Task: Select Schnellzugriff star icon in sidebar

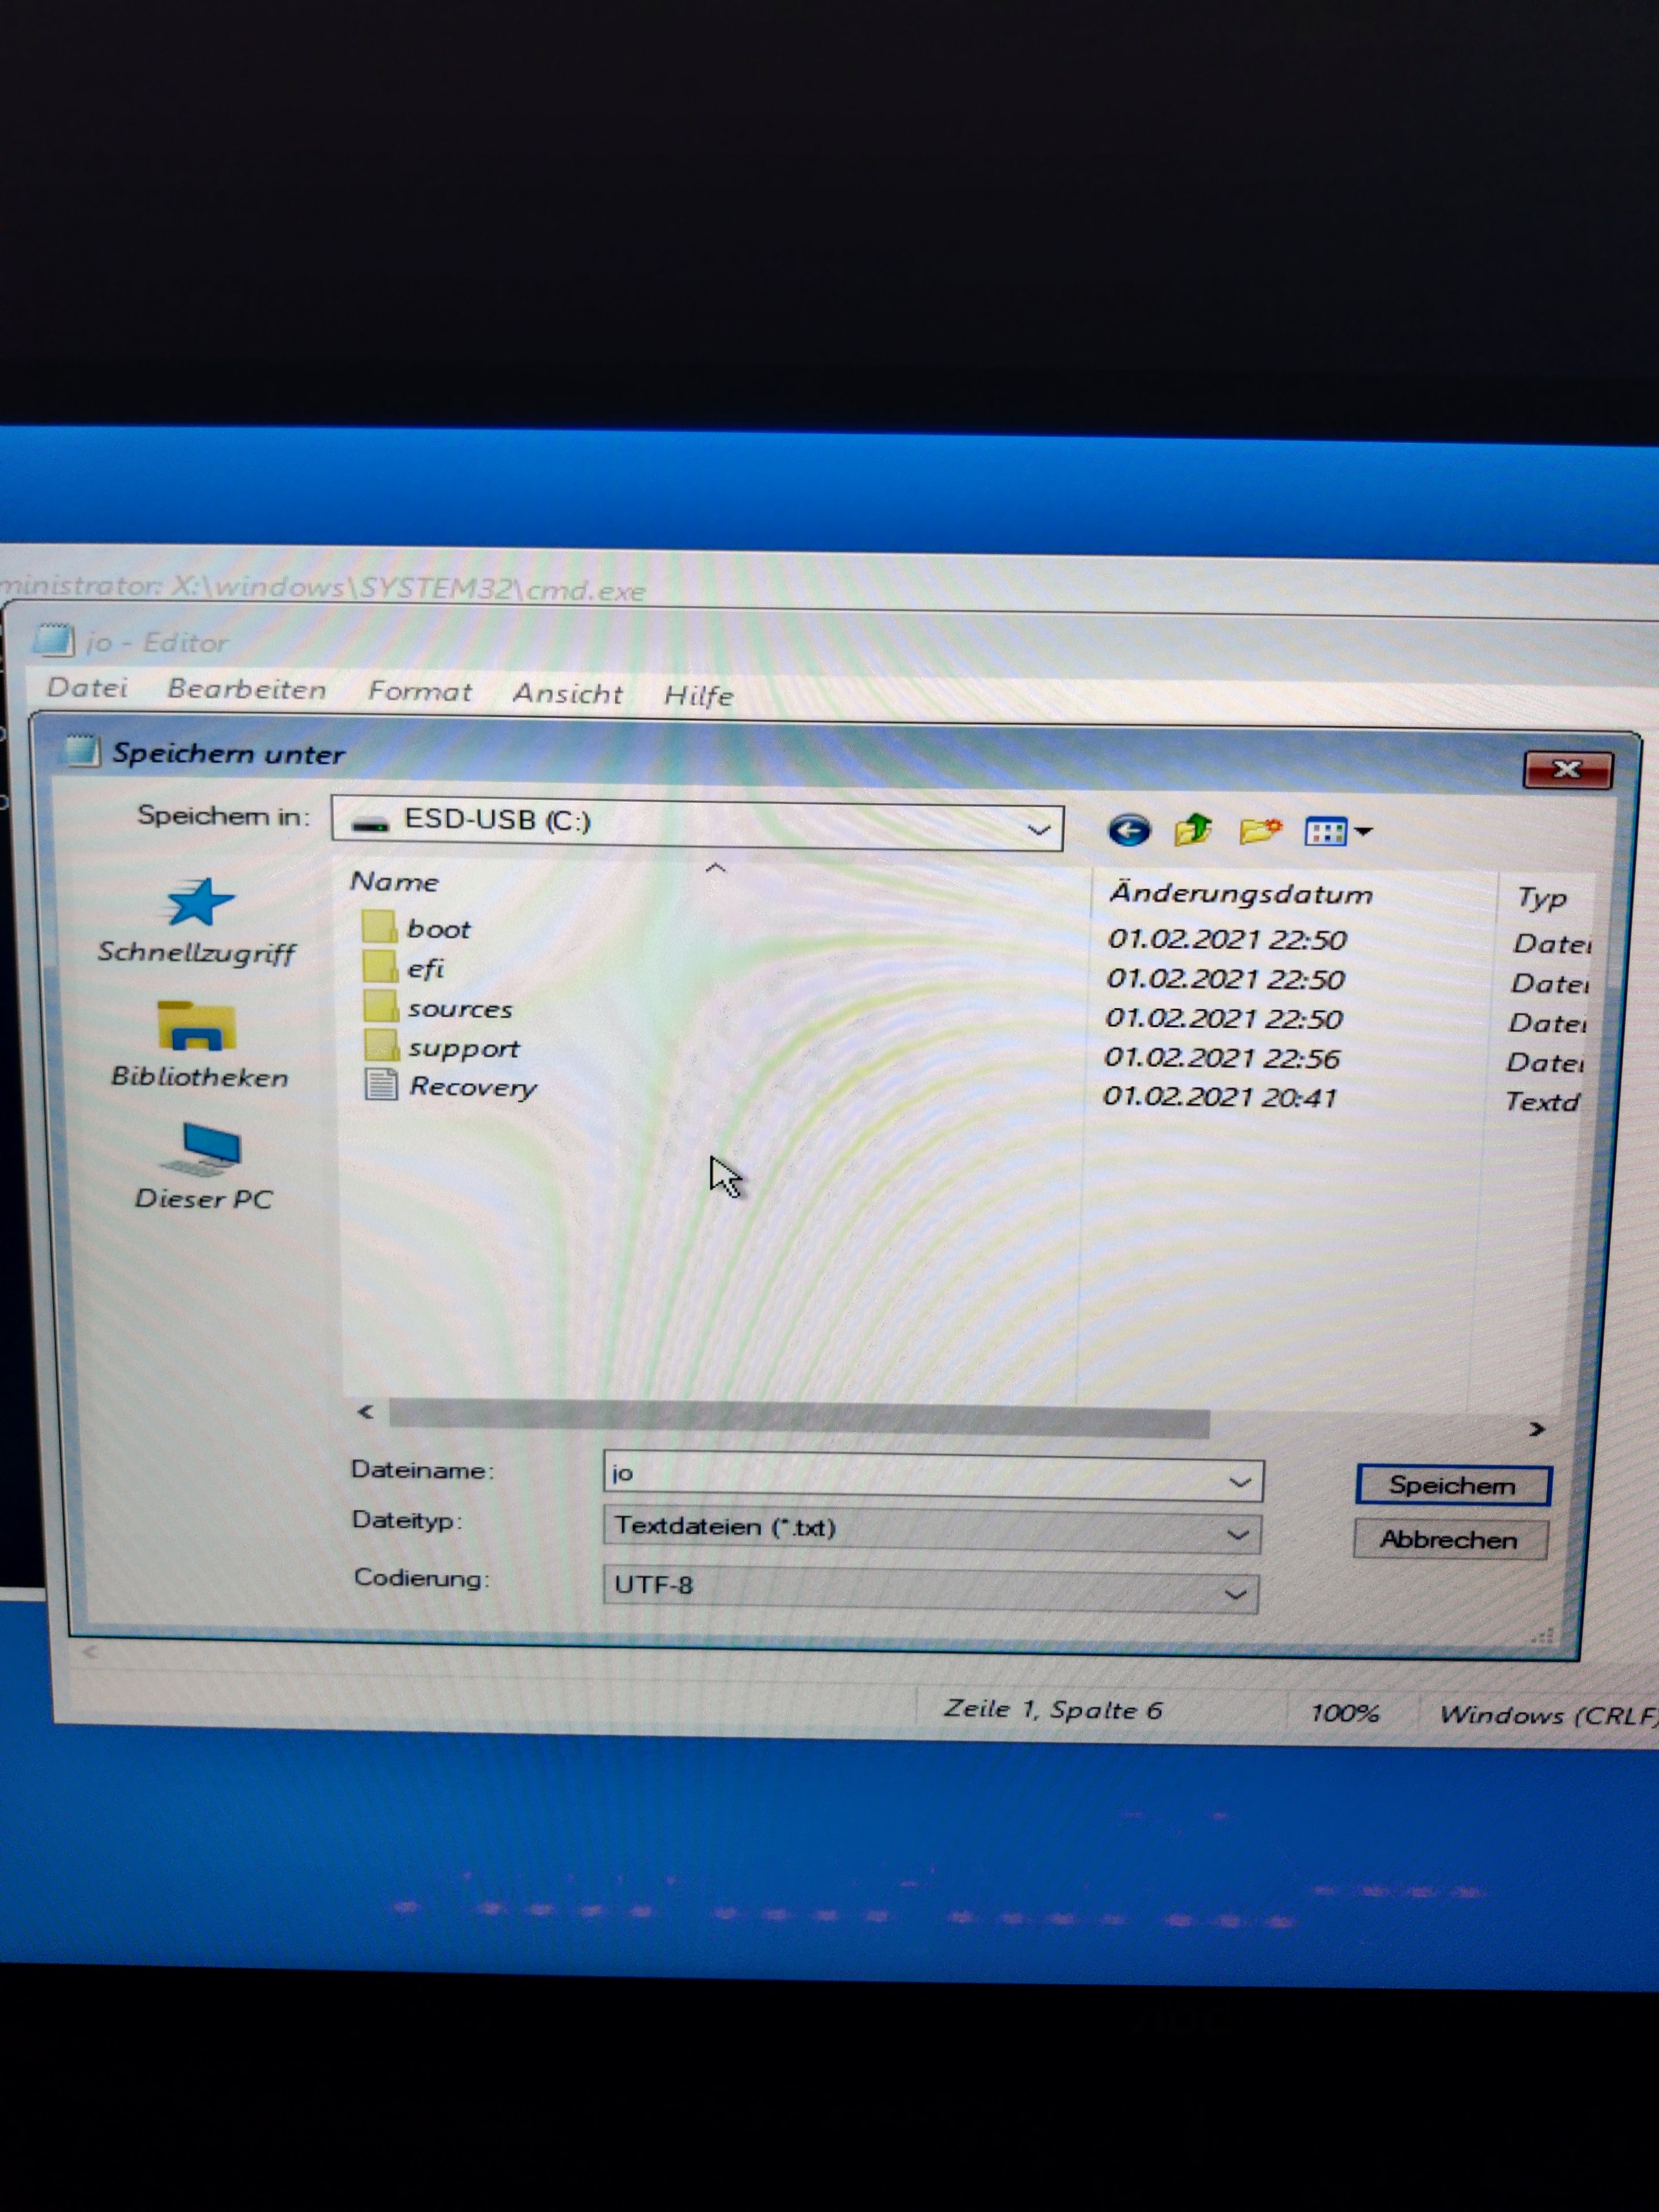Action: click(197, 903)
